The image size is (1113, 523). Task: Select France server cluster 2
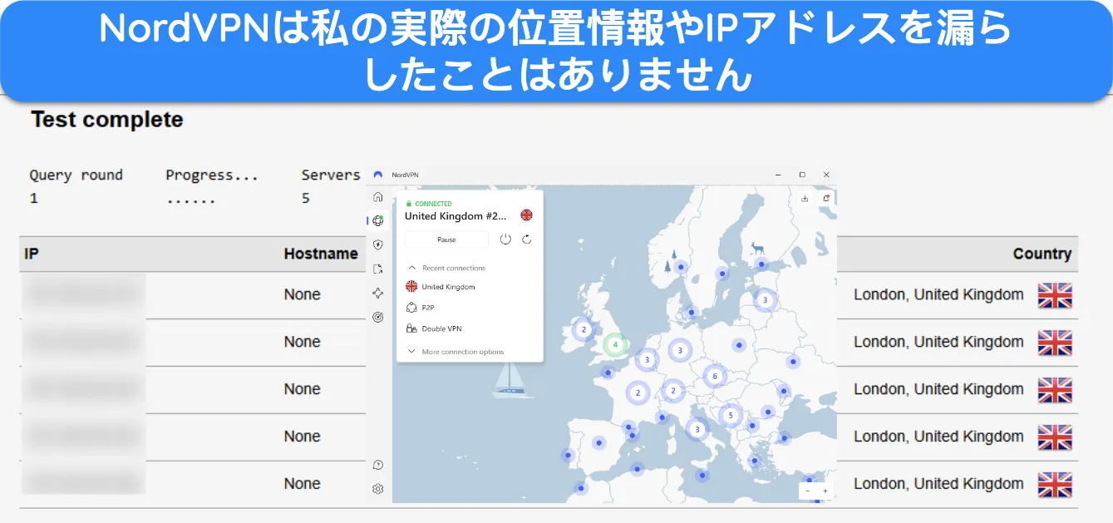(638, 392)
